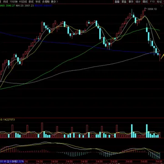Viewport: 164px width, 164px height.
Task: Click the small diamond icon below 标记
Action: point(161,5)
